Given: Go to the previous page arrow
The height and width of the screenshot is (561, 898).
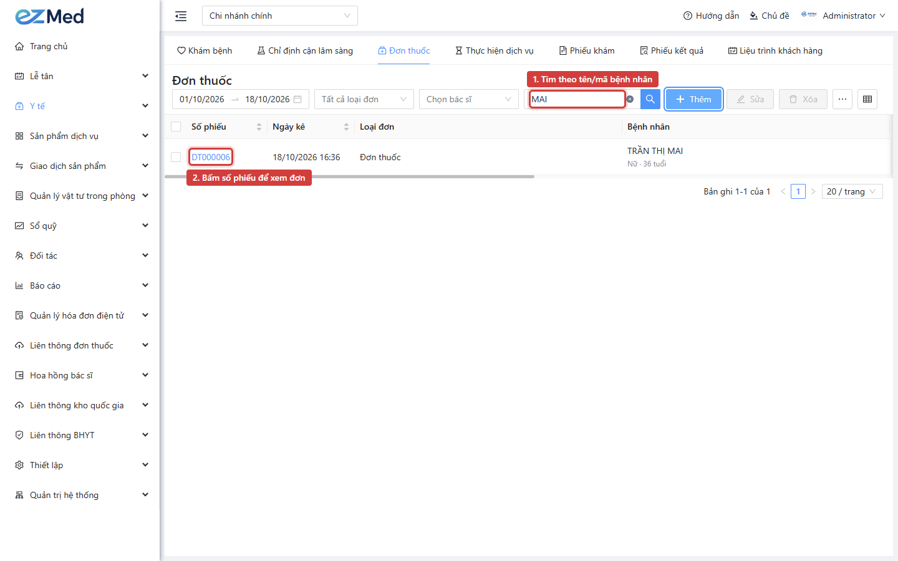Looking at the screenshot, I should tap(783, 191).
